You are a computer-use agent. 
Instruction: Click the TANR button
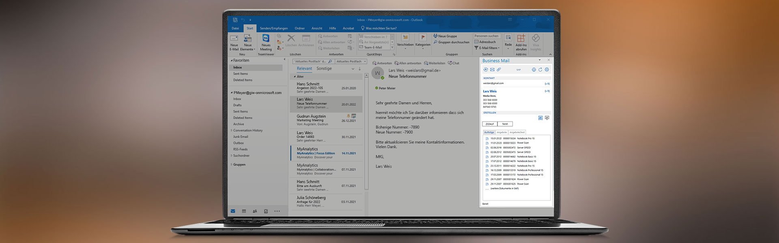pyautogui.click(x=505, y=124)
